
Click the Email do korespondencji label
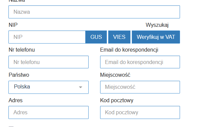[x=129, y=50]
